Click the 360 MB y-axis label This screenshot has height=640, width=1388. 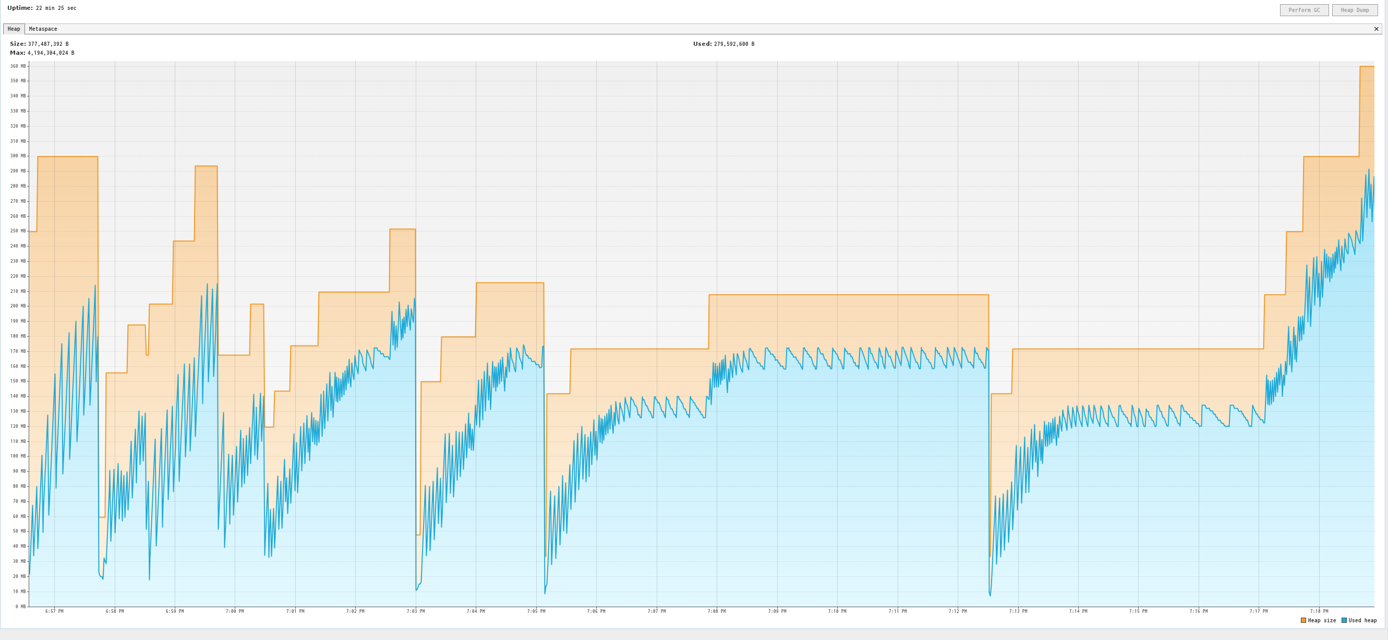pyautogui.click(x=18, y=66)
